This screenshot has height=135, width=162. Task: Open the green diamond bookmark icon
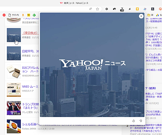tap(34, 15)
